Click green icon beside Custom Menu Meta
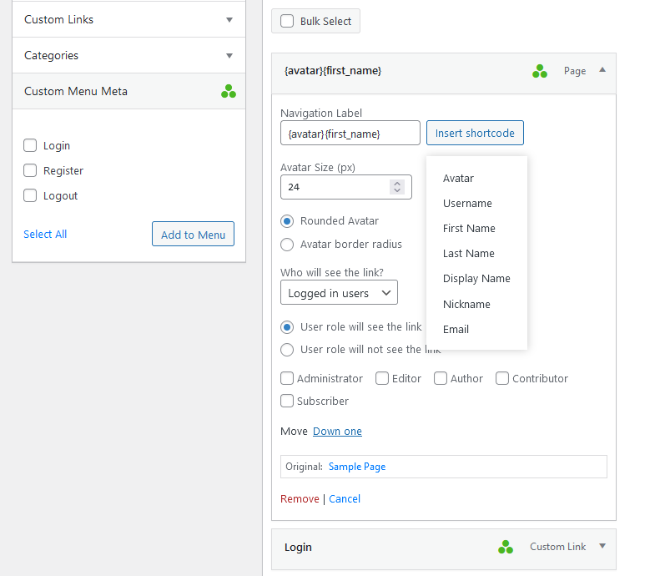 (x=229, y=92)
